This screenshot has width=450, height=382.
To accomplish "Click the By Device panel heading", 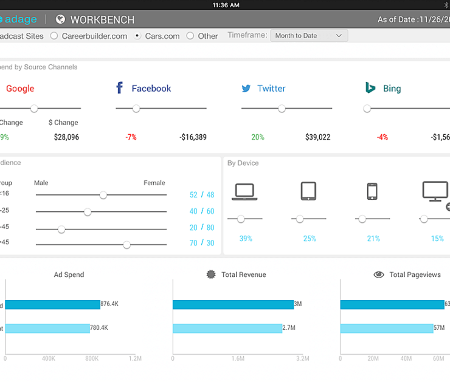I will 243,163.
